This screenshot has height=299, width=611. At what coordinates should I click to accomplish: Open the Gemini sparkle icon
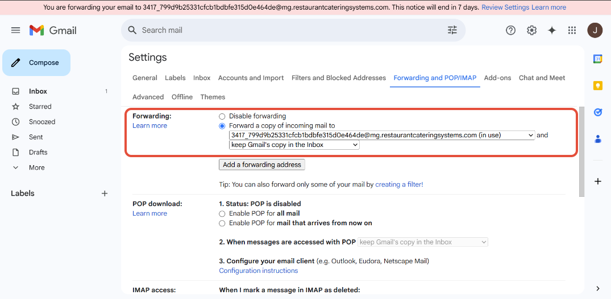(x=552, y=30)
